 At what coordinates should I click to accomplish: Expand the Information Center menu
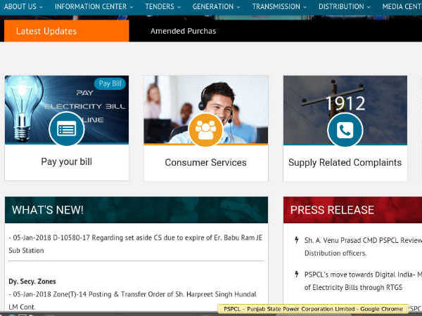[94, 6]
